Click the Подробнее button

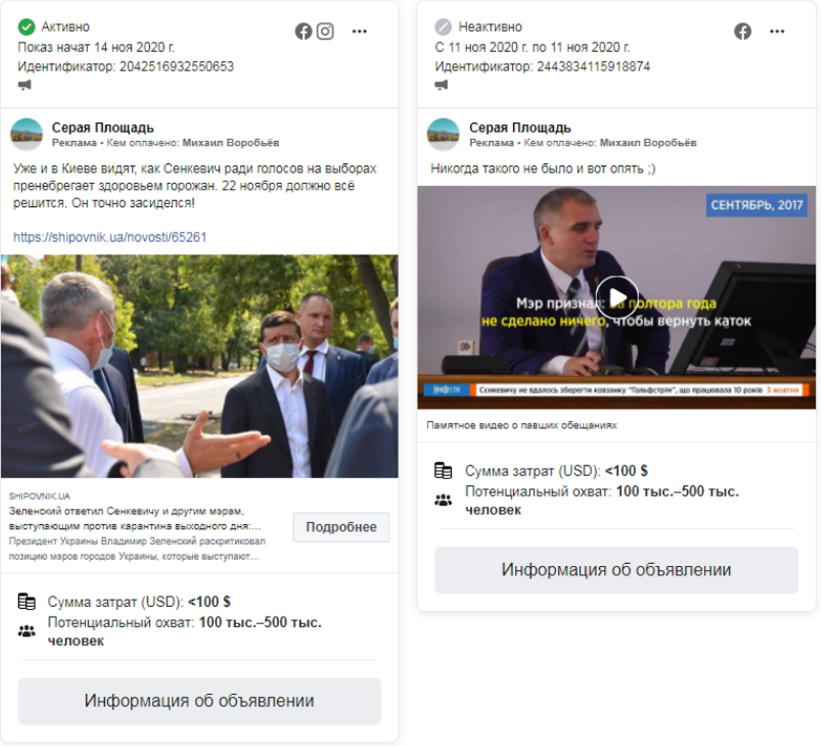341,527
